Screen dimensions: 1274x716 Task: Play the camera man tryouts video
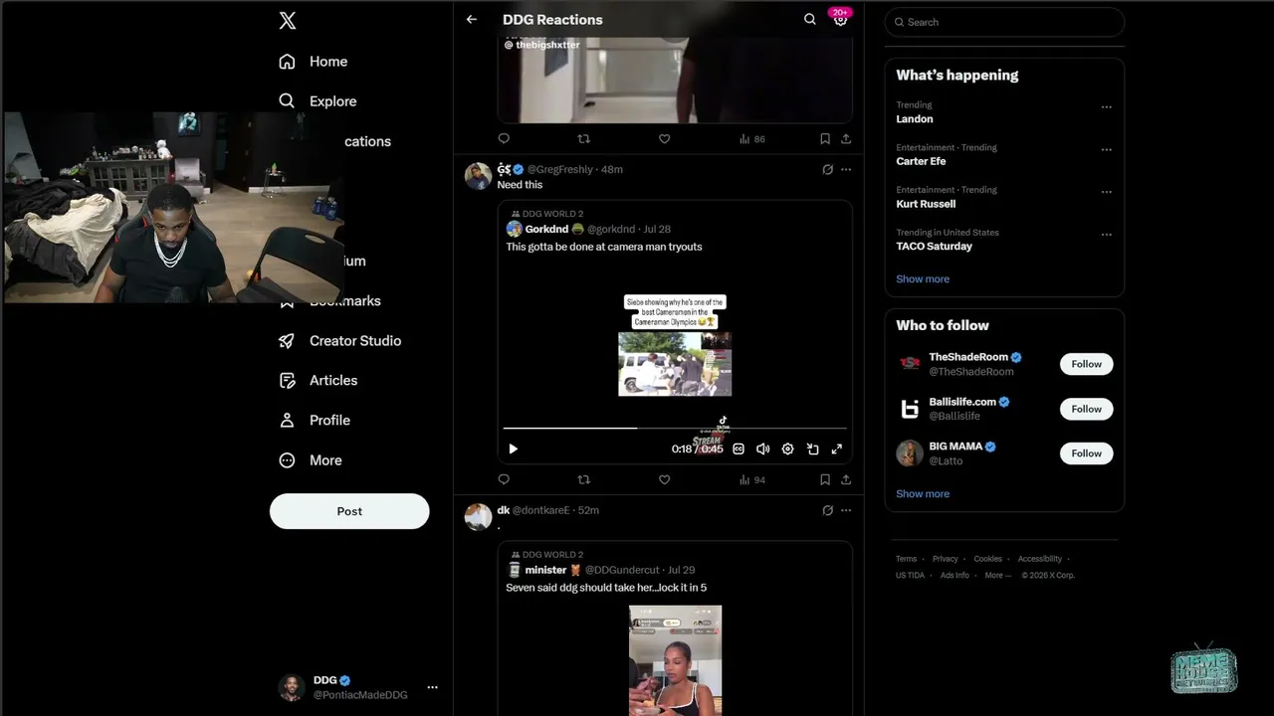(514, 449)
